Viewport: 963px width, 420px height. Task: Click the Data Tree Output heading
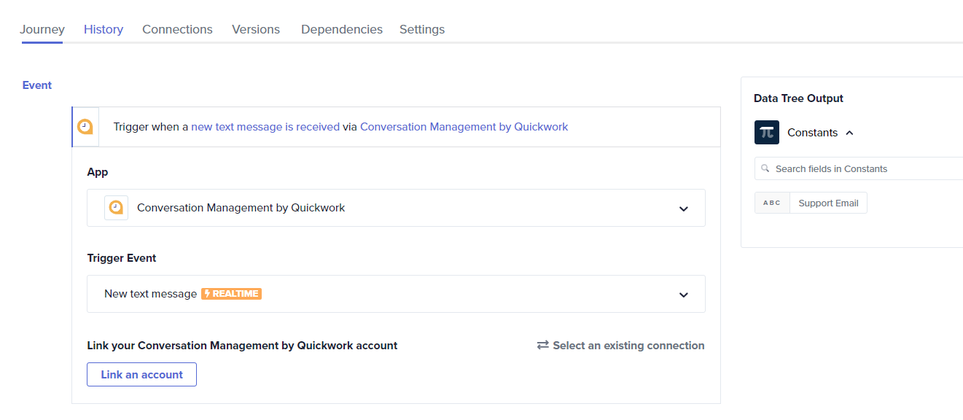798,98
